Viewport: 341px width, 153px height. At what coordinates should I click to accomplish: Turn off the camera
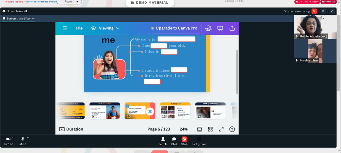click(8, 141)
